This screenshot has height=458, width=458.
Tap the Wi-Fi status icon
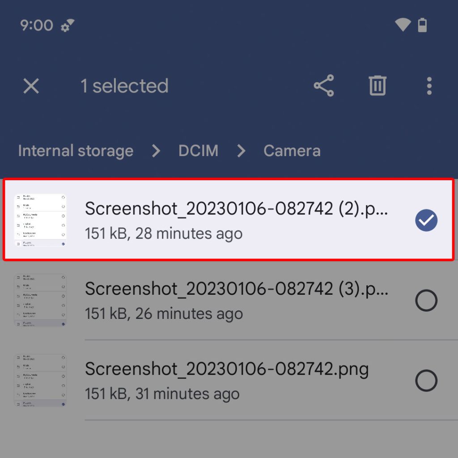[403, 25]
